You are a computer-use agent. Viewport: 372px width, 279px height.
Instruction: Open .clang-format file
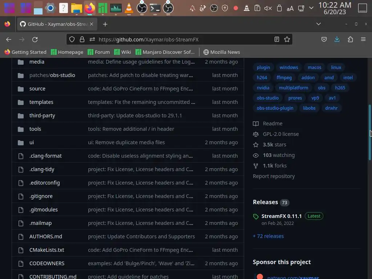45,156
